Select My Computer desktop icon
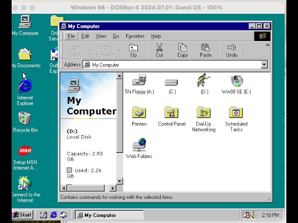 pyautogui.click(x=25, y=25)
